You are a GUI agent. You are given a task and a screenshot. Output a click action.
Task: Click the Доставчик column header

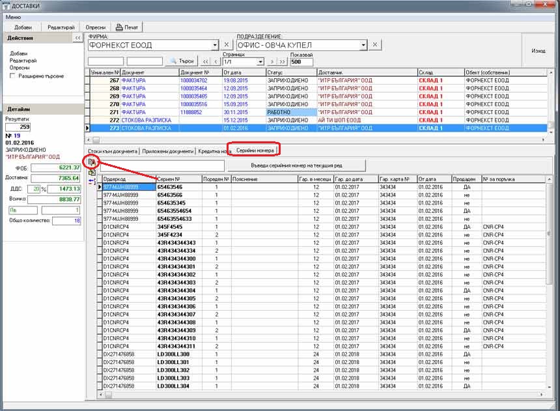367,72
